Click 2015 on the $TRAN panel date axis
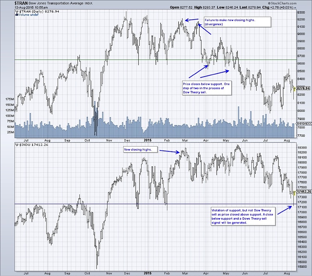312x276 pixels. point(147,140)
